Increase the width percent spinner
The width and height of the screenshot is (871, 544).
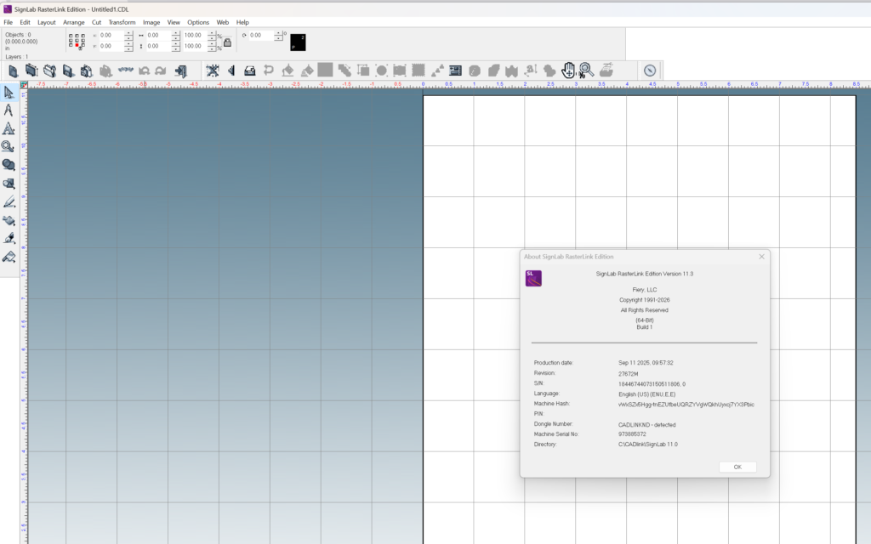click(212, 33)
